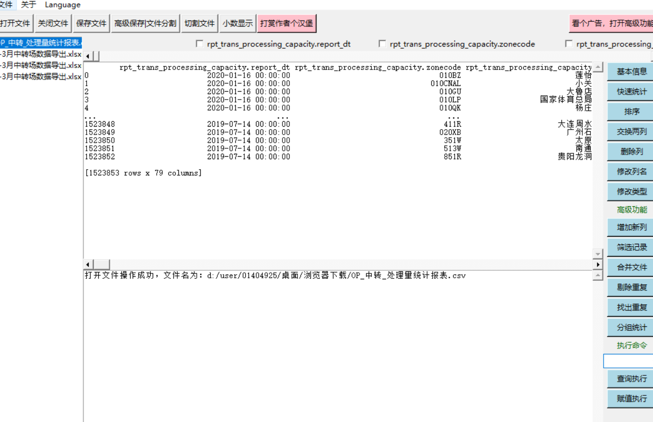Image resolution: width=653 pixels, height=422 pixels.
Task: Run quick statistics via 快速统计
Action: (x=629, y=91)
